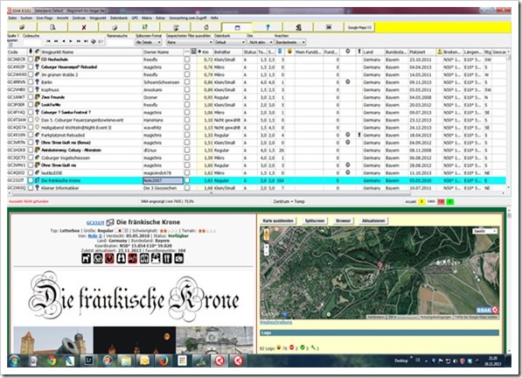
Task: Jump to last record navigation arrow
Action: click(x=87, y=41)
